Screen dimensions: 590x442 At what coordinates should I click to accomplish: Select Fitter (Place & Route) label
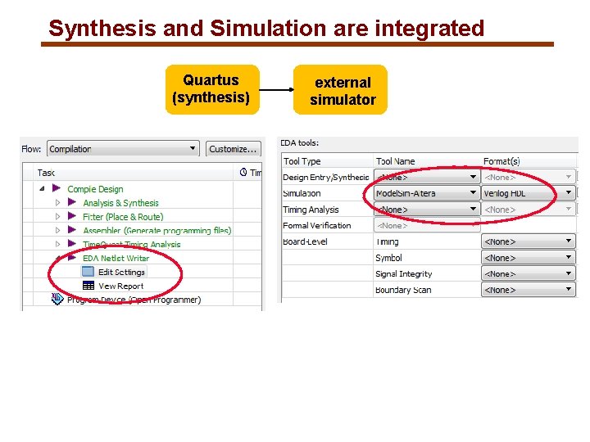(x=123, y=217)
